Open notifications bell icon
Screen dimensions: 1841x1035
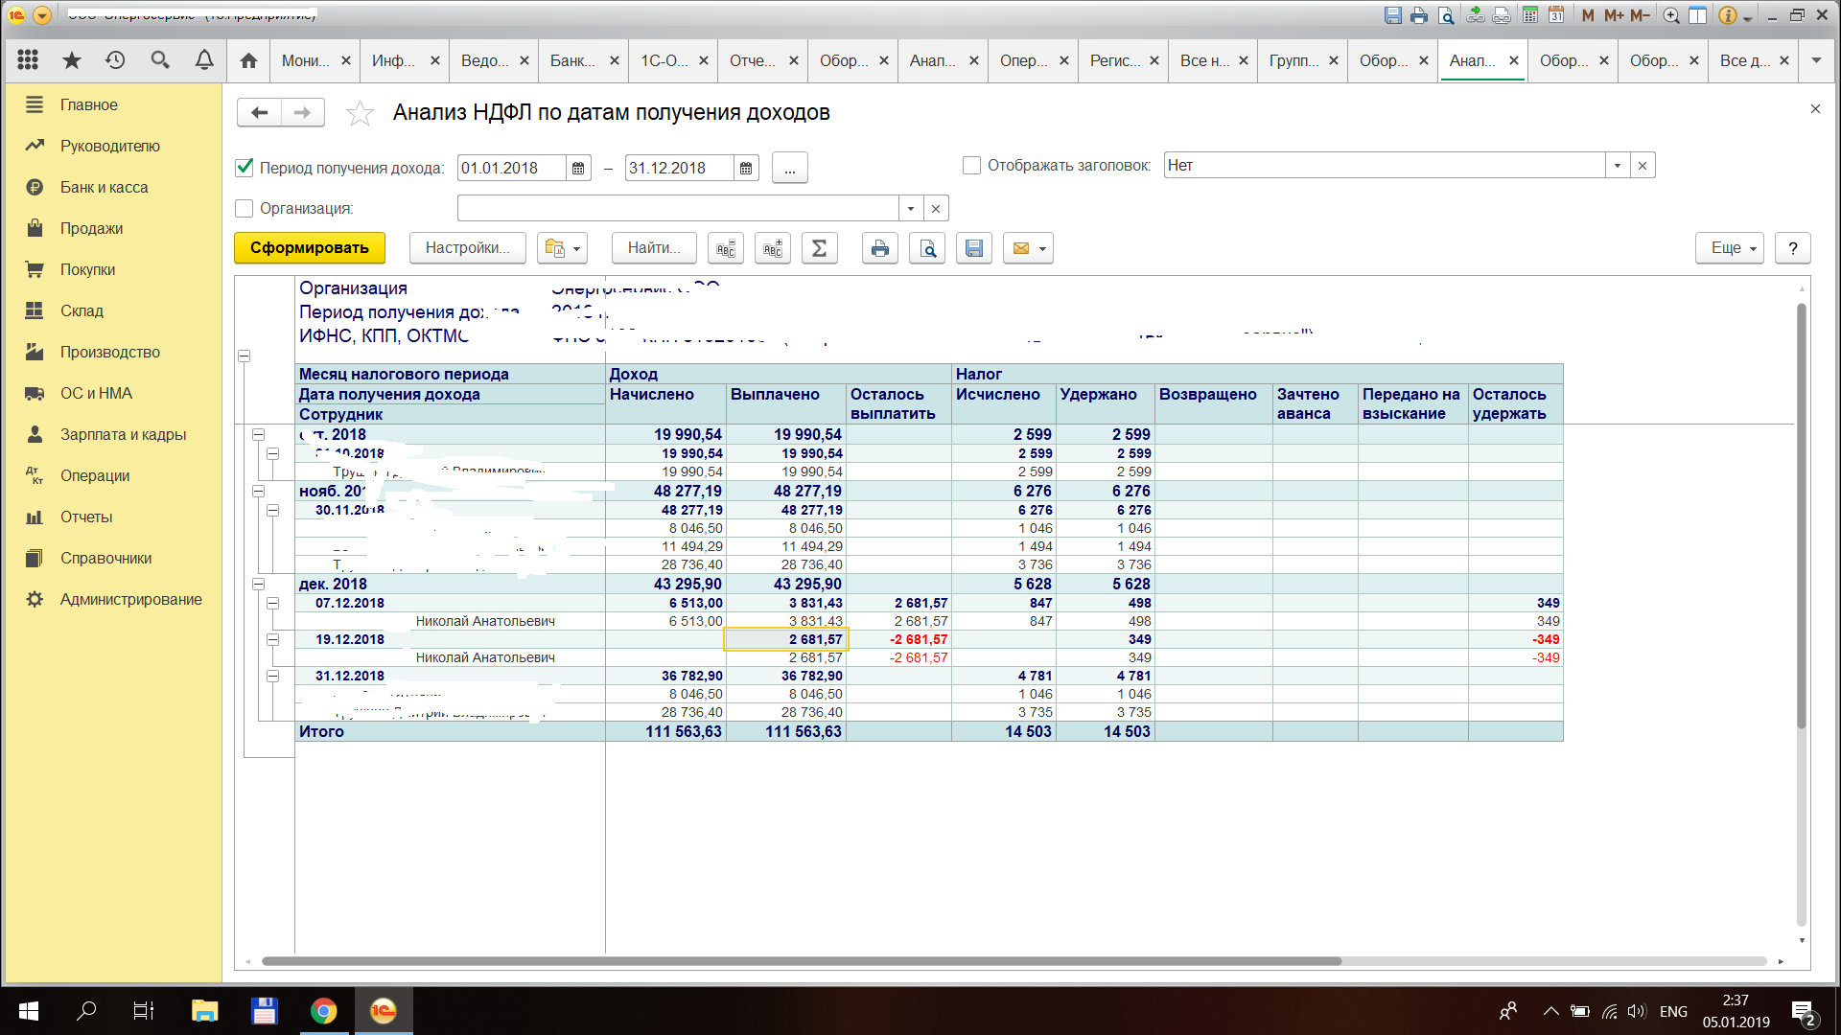point(204,60)
